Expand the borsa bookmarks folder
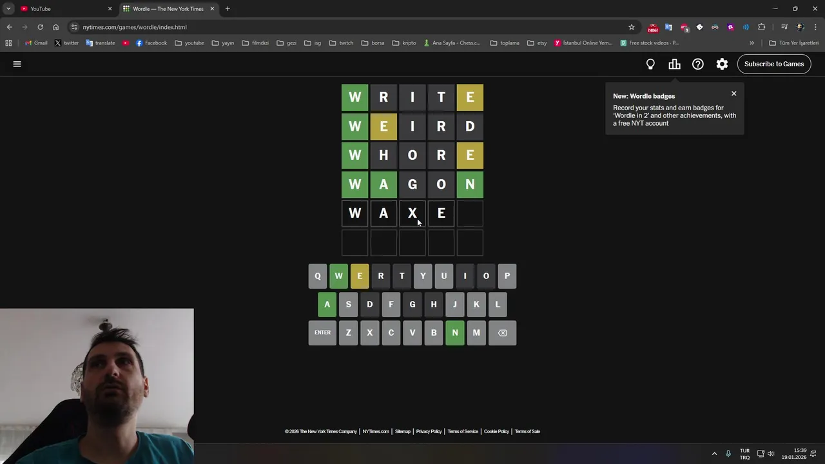Viewport: 825px width, 464px height. pos(373,43)
